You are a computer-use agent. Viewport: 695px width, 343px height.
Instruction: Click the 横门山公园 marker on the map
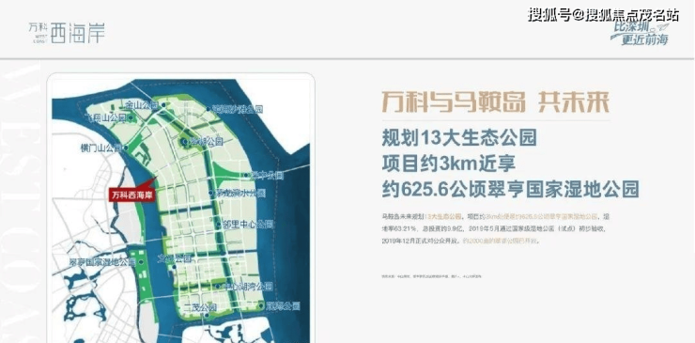point(126,148)
